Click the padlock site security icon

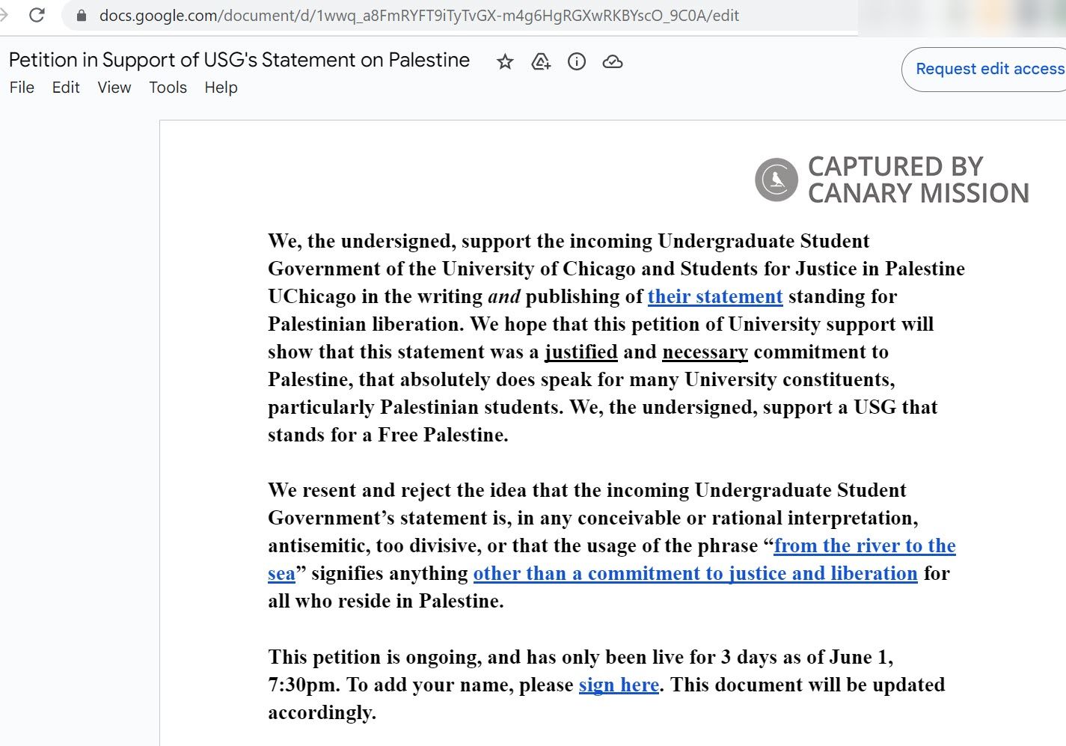82,16
